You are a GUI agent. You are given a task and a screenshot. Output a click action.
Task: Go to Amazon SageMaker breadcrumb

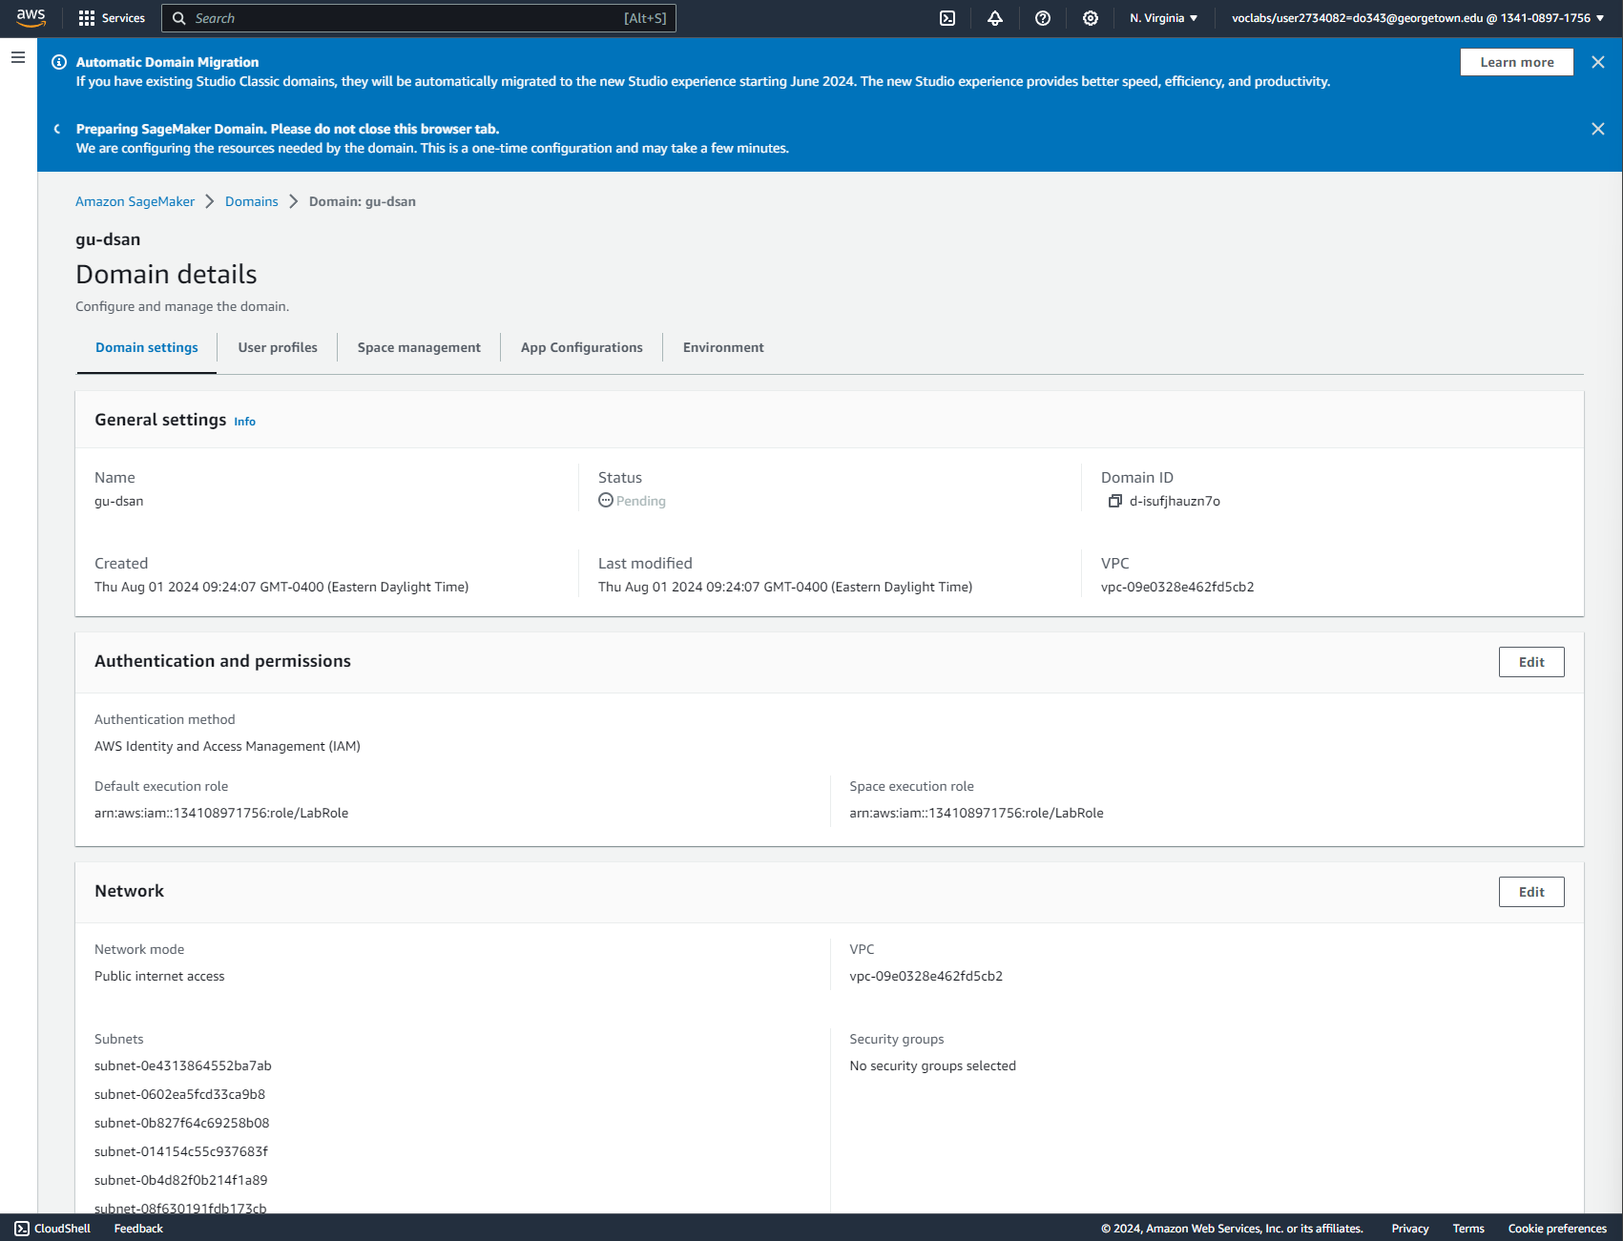(x=135, y=201)
